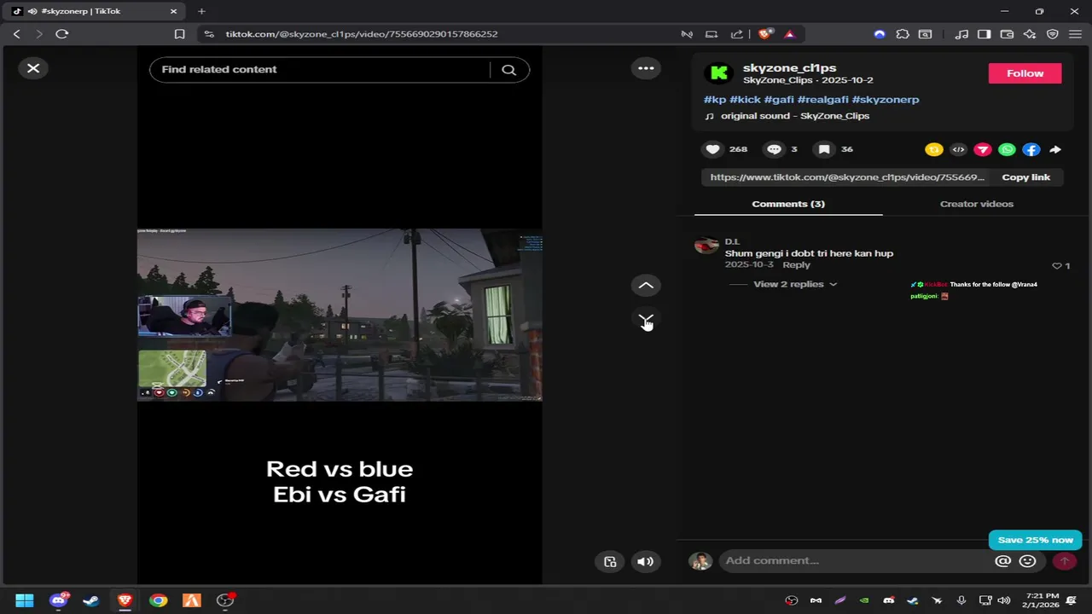Click the address bar URL
The height and width of the screenshot is (614, 1092).
(x=362, y=34)
